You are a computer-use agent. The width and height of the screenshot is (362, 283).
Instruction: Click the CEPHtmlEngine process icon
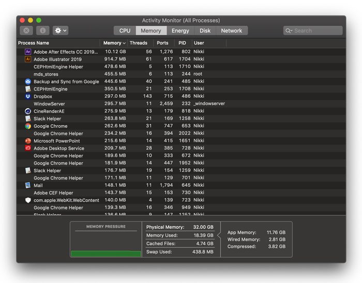pyautogui.click(x=28, y=89)
